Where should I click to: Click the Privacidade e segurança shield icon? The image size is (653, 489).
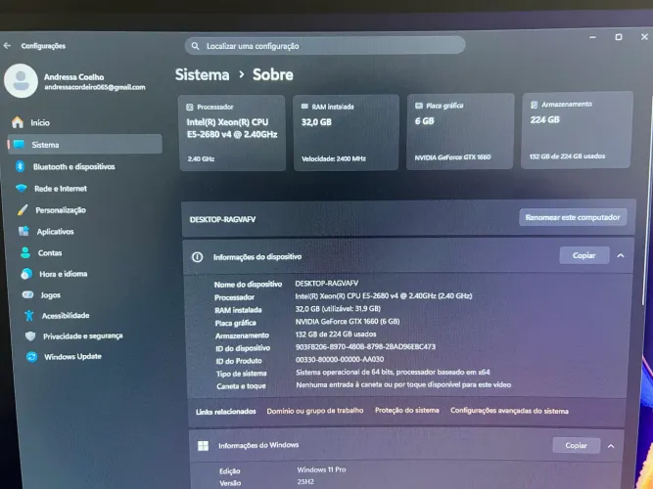30,335
